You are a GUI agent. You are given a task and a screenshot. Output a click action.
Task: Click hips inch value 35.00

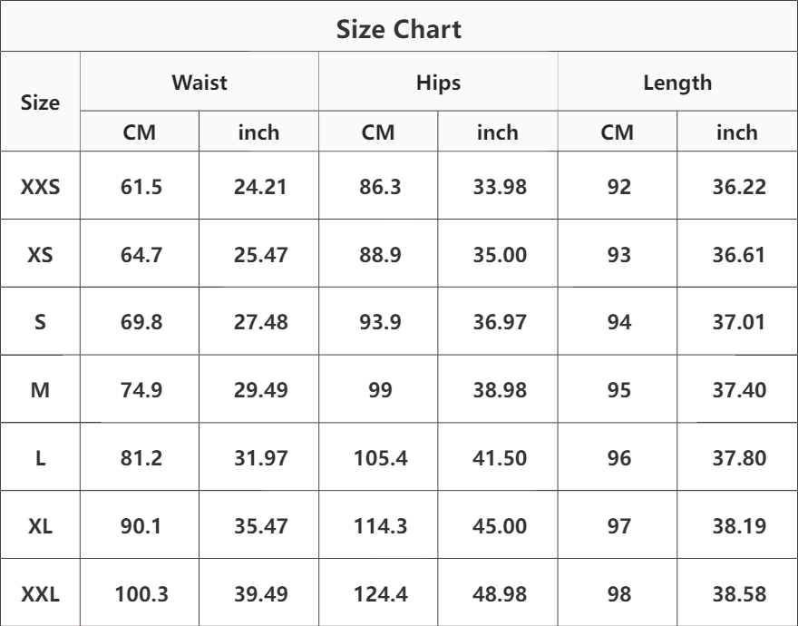[x=500, y=254]
